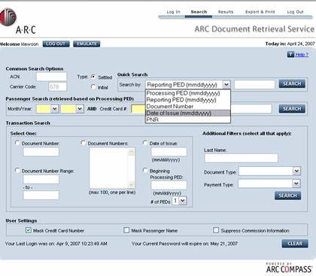Open the # of PEDs dropdown
Viewport: 316px width, 276px height.
183,201
